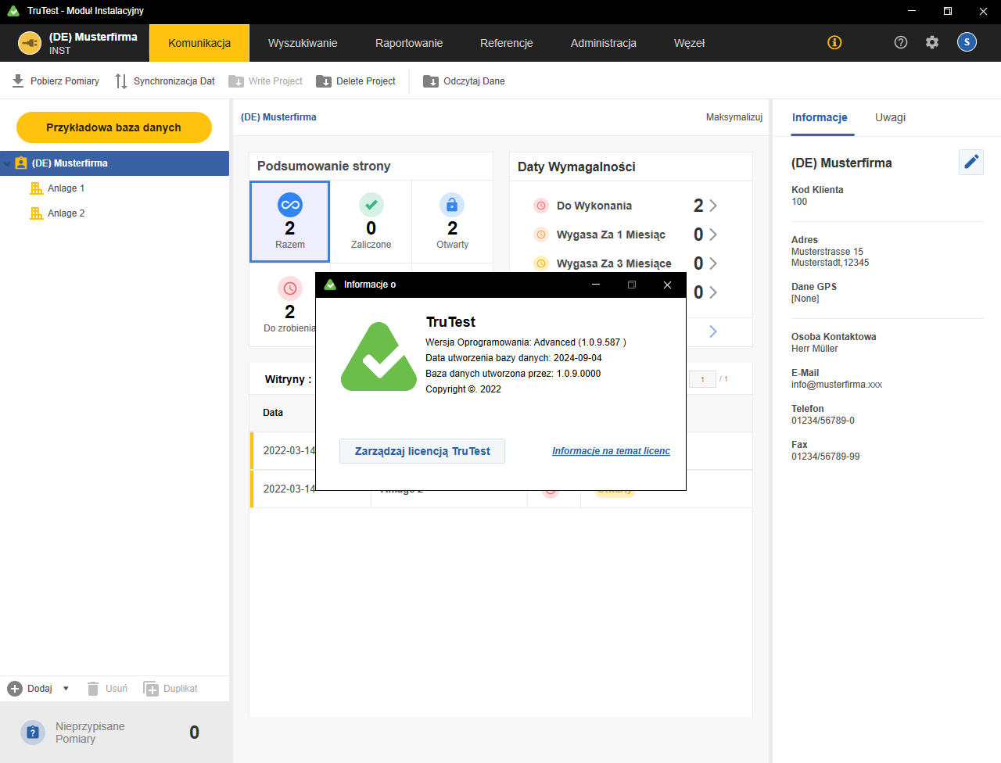This screenshot has height=763, width=1001.
Task: Close the Informacje o dialog
Action: 667,285
